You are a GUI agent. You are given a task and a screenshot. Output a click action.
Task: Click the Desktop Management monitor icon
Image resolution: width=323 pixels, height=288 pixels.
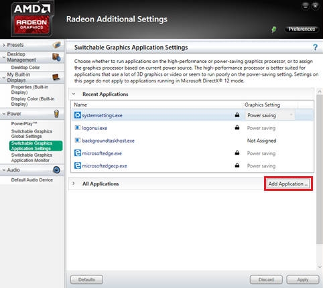[x=56, y=57]
